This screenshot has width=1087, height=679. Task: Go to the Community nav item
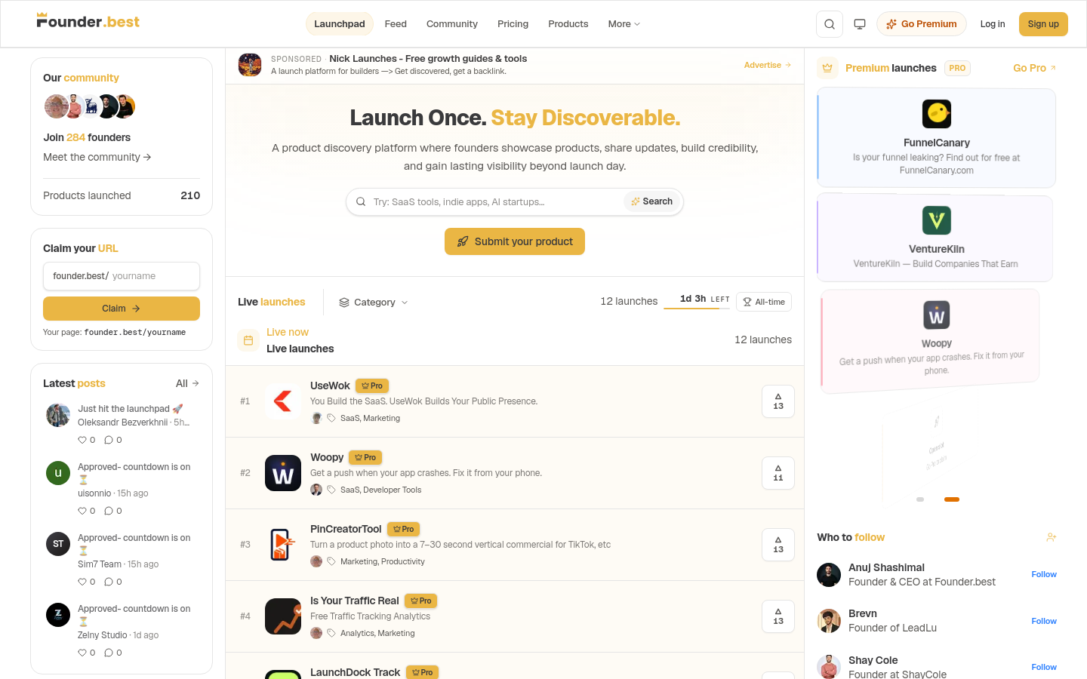(x=452, y=24)
